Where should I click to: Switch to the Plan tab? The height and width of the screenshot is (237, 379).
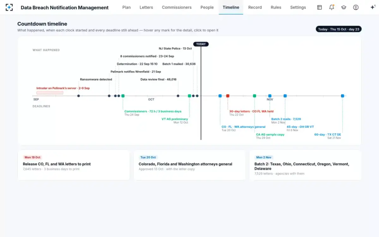tap(126, 7)
